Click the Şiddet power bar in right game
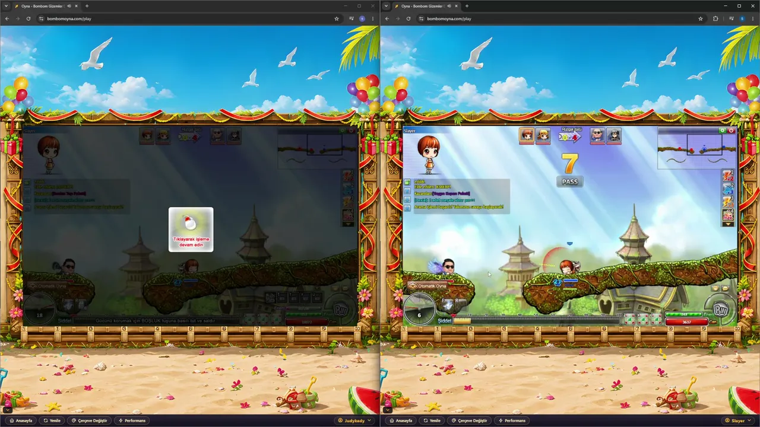This screenshot has width=760, height=427. click(537, 320)
